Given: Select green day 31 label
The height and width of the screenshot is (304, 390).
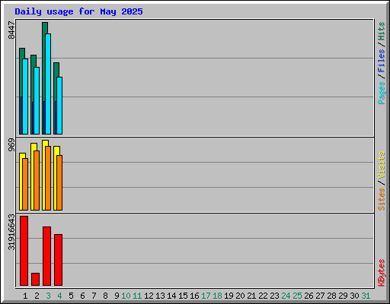Looking at the screenshot, I should (x=366, y=296).
